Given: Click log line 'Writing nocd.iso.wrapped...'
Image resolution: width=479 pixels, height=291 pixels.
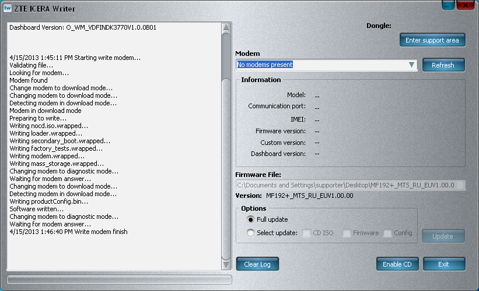Looking at the screenshot, I should pos(49,126).
